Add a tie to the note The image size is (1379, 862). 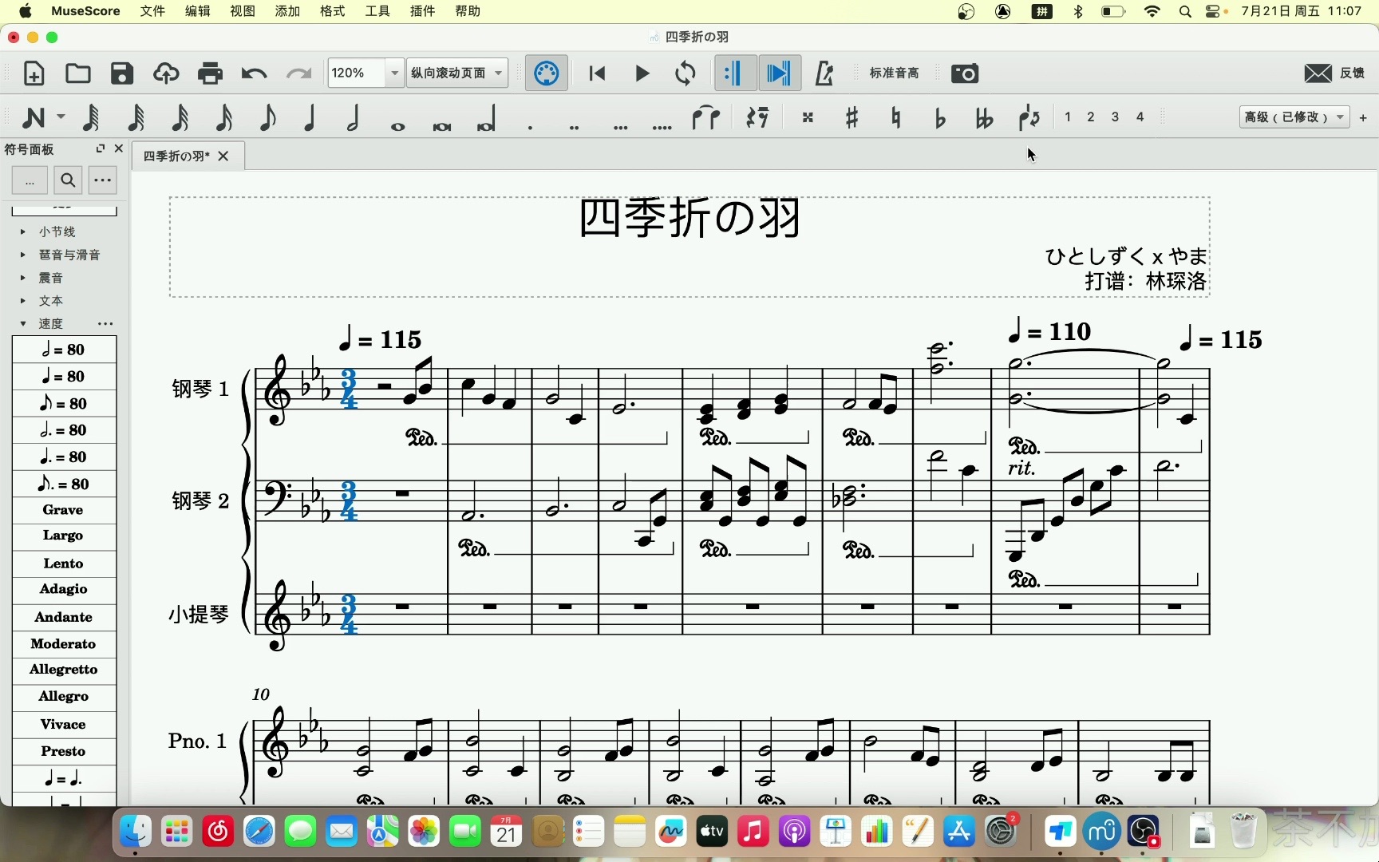pyautogui.click(x=705, y=117)
